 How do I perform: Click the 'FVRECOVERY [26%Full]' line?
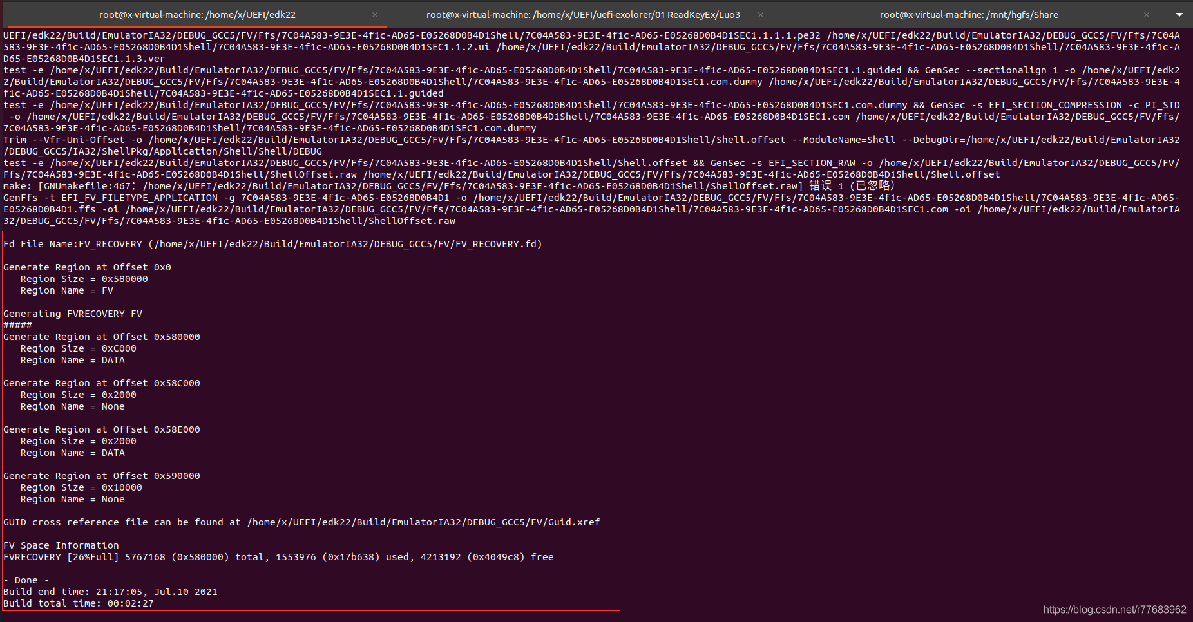point(278,557)
